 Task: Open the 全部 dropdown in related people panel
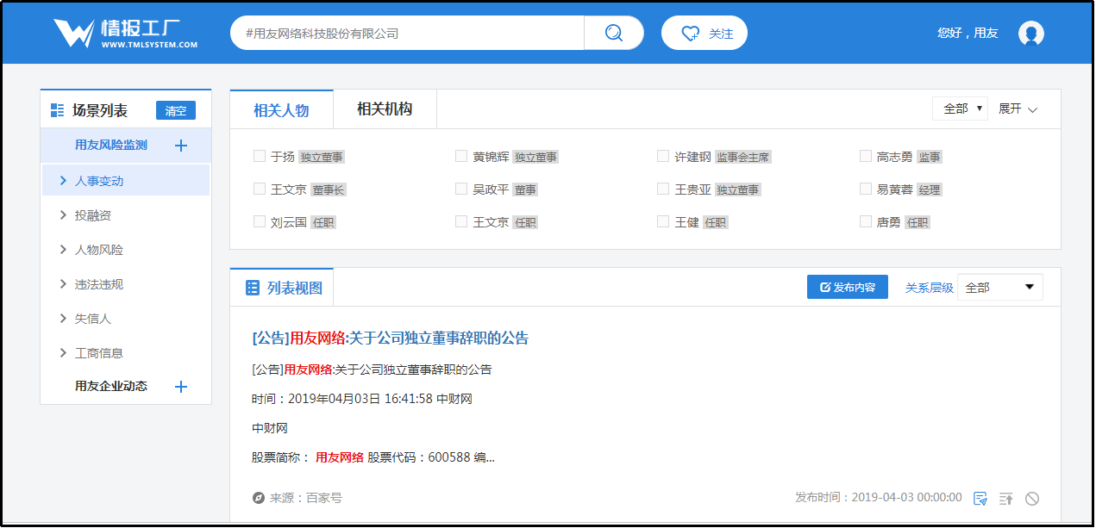[960, 109]
